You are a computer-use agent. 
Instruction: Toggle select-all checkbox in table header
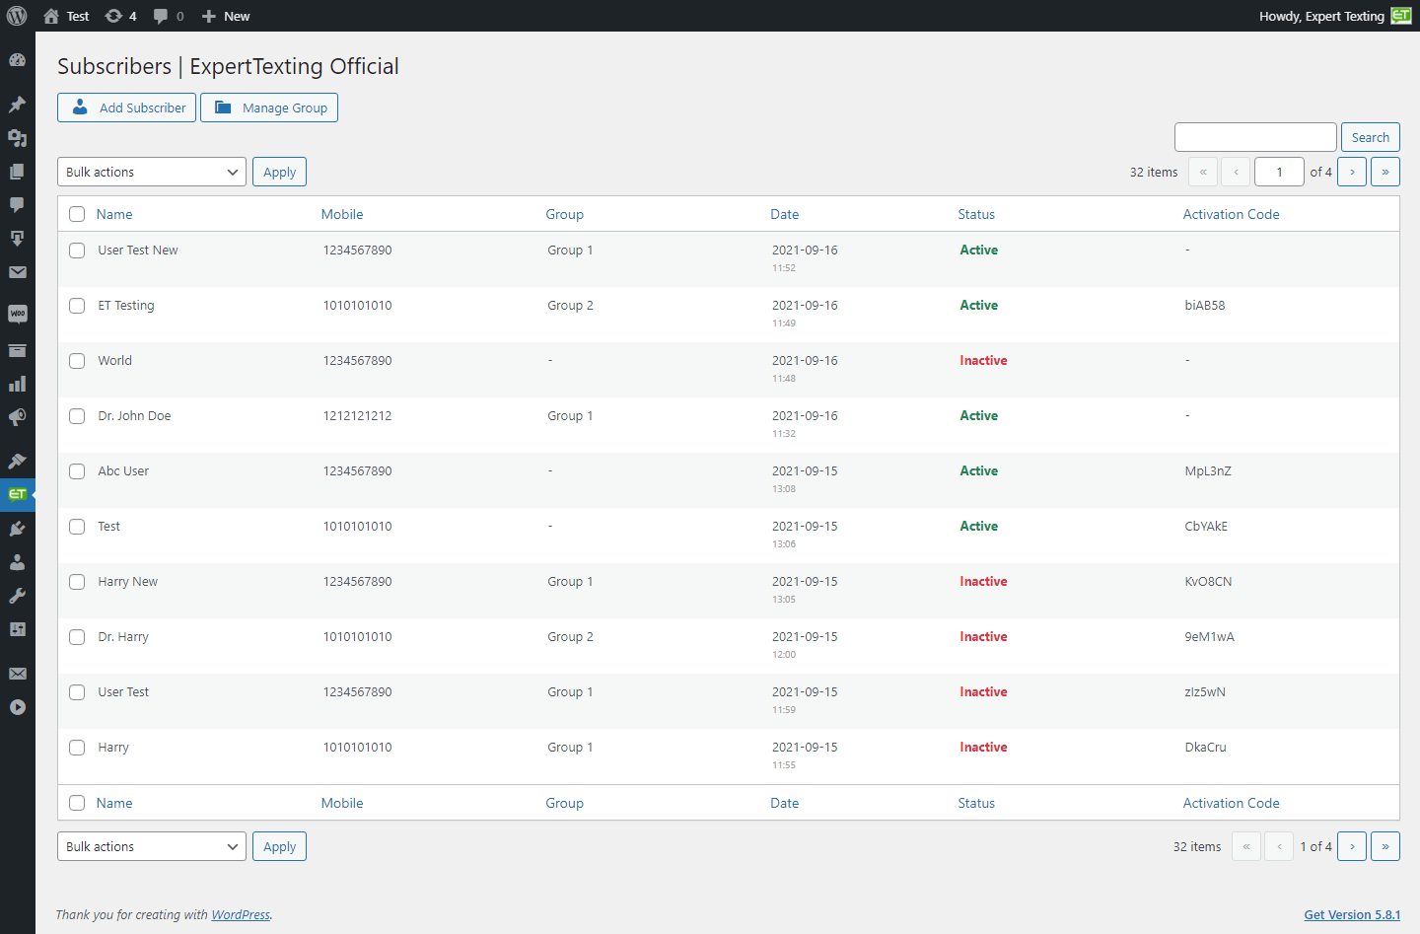(x=77, y=214)
